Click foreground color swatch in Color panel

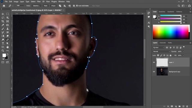154,16
